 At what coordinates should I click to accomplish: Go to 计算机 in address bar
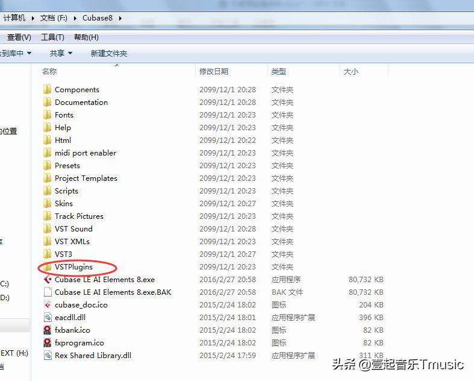tap(14, 18)
